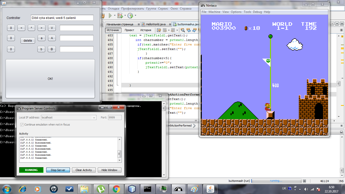Click the Hide Window button
This screenshot has width=345, height=194.
109,170
